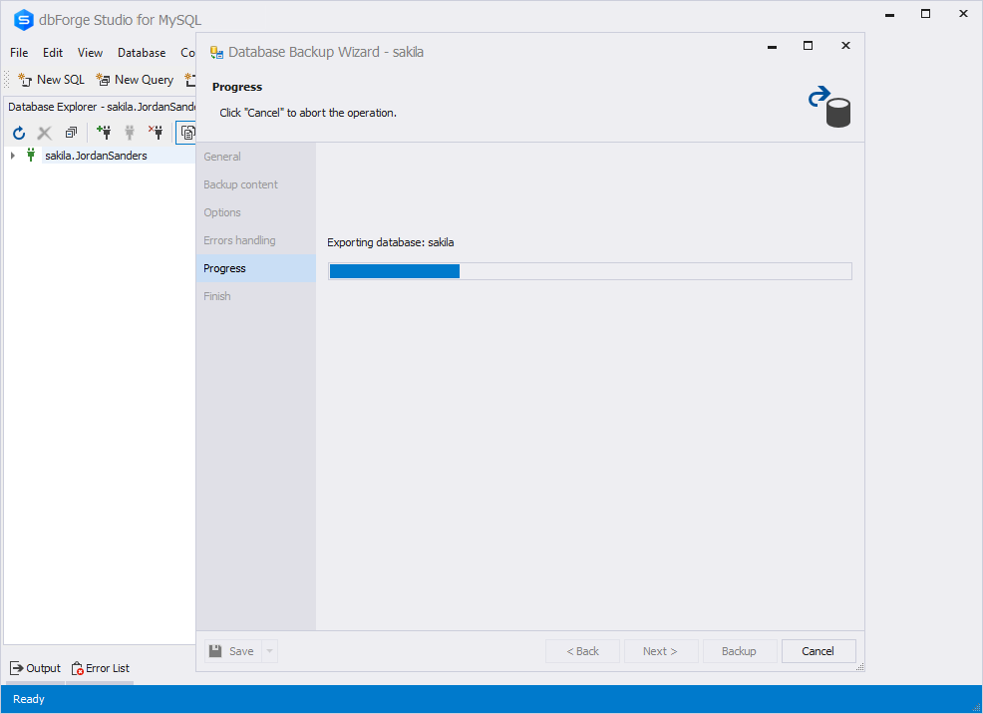Minimize the dbForge Studio main window
983x714 pixels.
(x=889, y=14)
